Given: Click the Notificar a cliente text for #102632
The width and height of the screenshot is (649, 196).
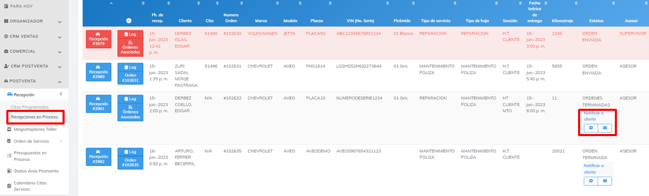Looking at the screenshot, I should pos(594,116).
